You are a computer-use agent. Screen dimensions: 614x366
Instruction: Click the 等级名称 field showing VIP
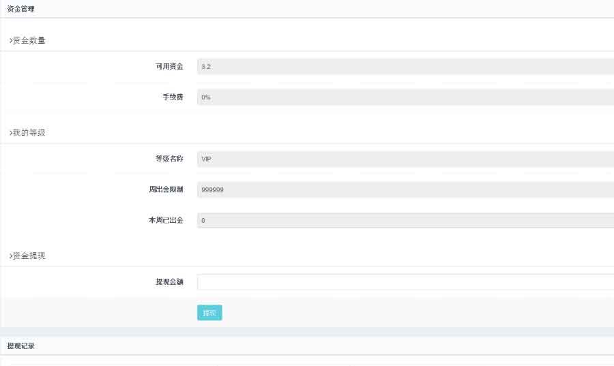tap(405, 158)
